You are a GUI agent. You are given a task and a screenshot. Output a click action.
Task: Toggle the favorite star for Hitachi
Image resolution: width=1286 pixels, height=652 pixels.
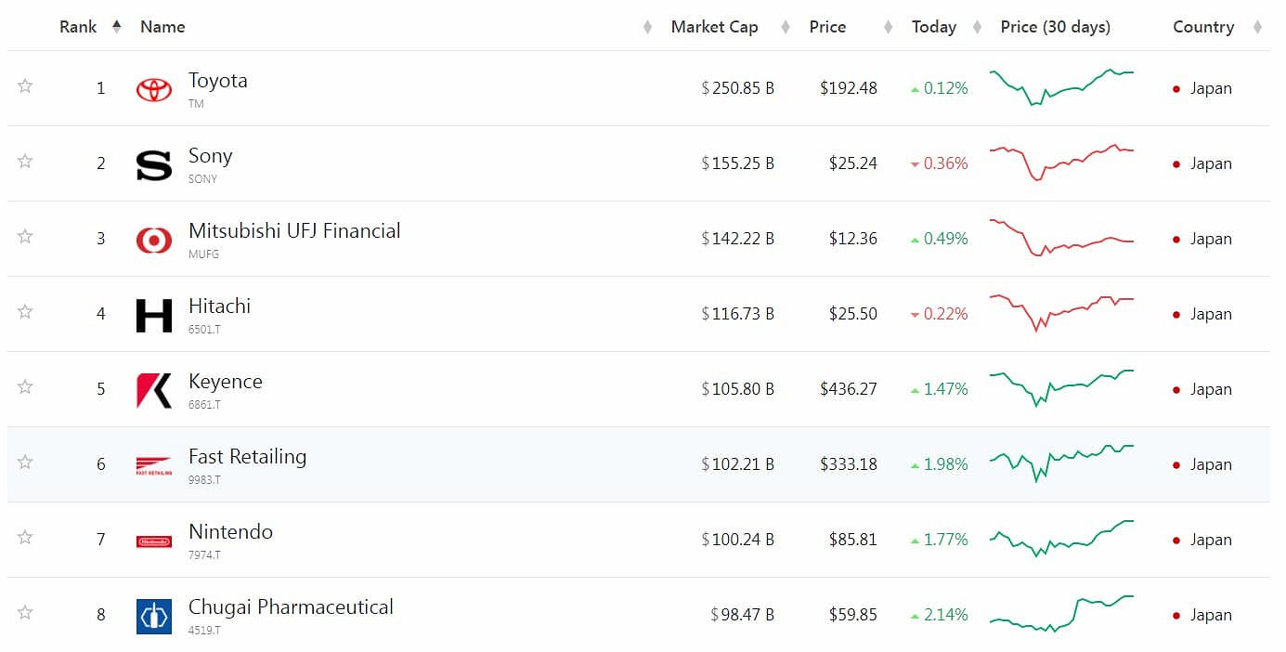(25, 312)
